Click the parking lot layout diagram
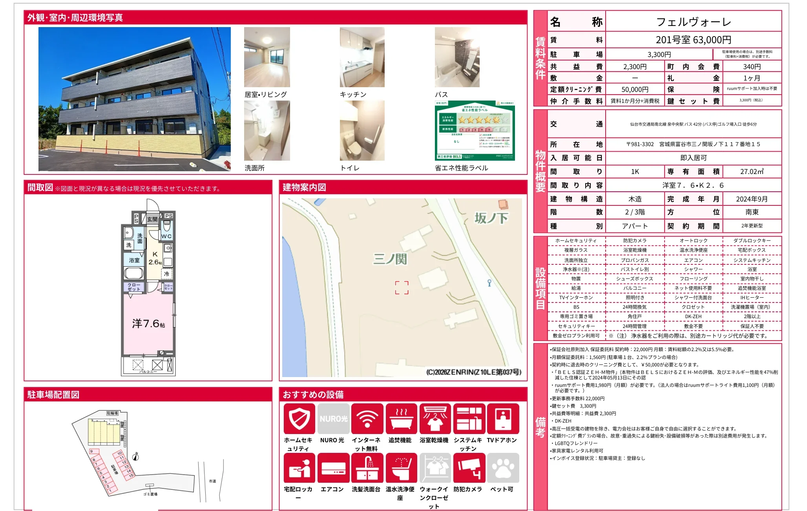 point(148,456)
